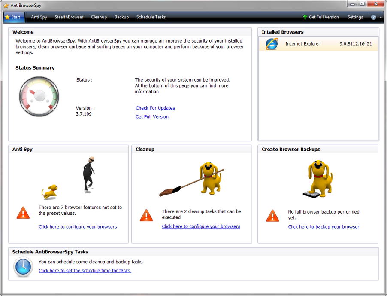Image resolution: width=387 pixels, height=296 pixels.
Task: Expand the dropdown arrow next to help
Action: coord(381,17)
